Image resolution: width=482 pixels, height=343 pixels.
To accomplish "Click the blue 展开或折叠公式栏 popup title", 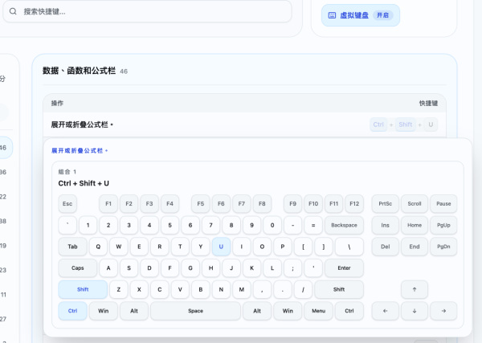I will [x=80, y=150].
